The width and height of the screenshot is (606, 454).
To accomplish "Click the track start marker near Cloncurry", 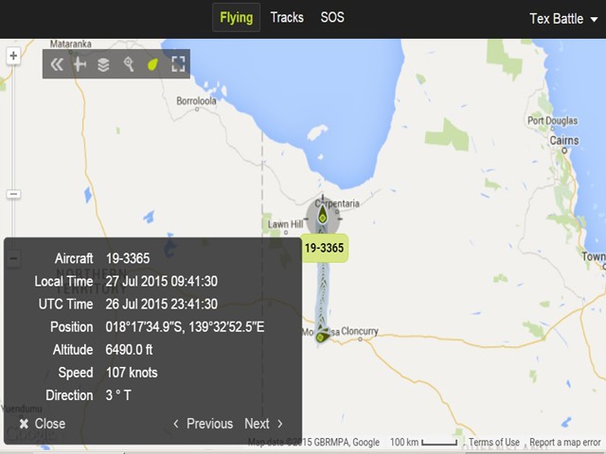I will pyautogui.click(x=321, y=336).
